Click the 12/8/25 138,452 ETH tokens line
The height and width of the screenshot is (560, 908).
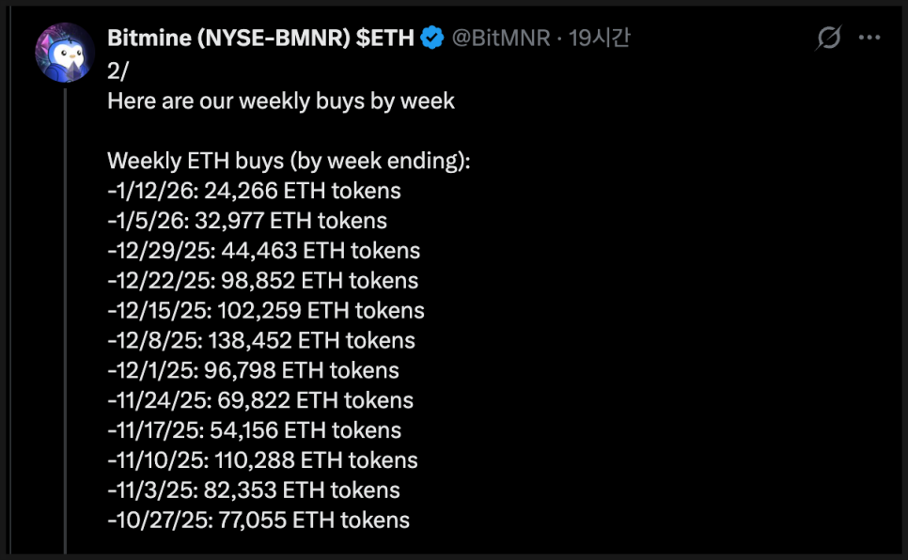tap(261, 340)
